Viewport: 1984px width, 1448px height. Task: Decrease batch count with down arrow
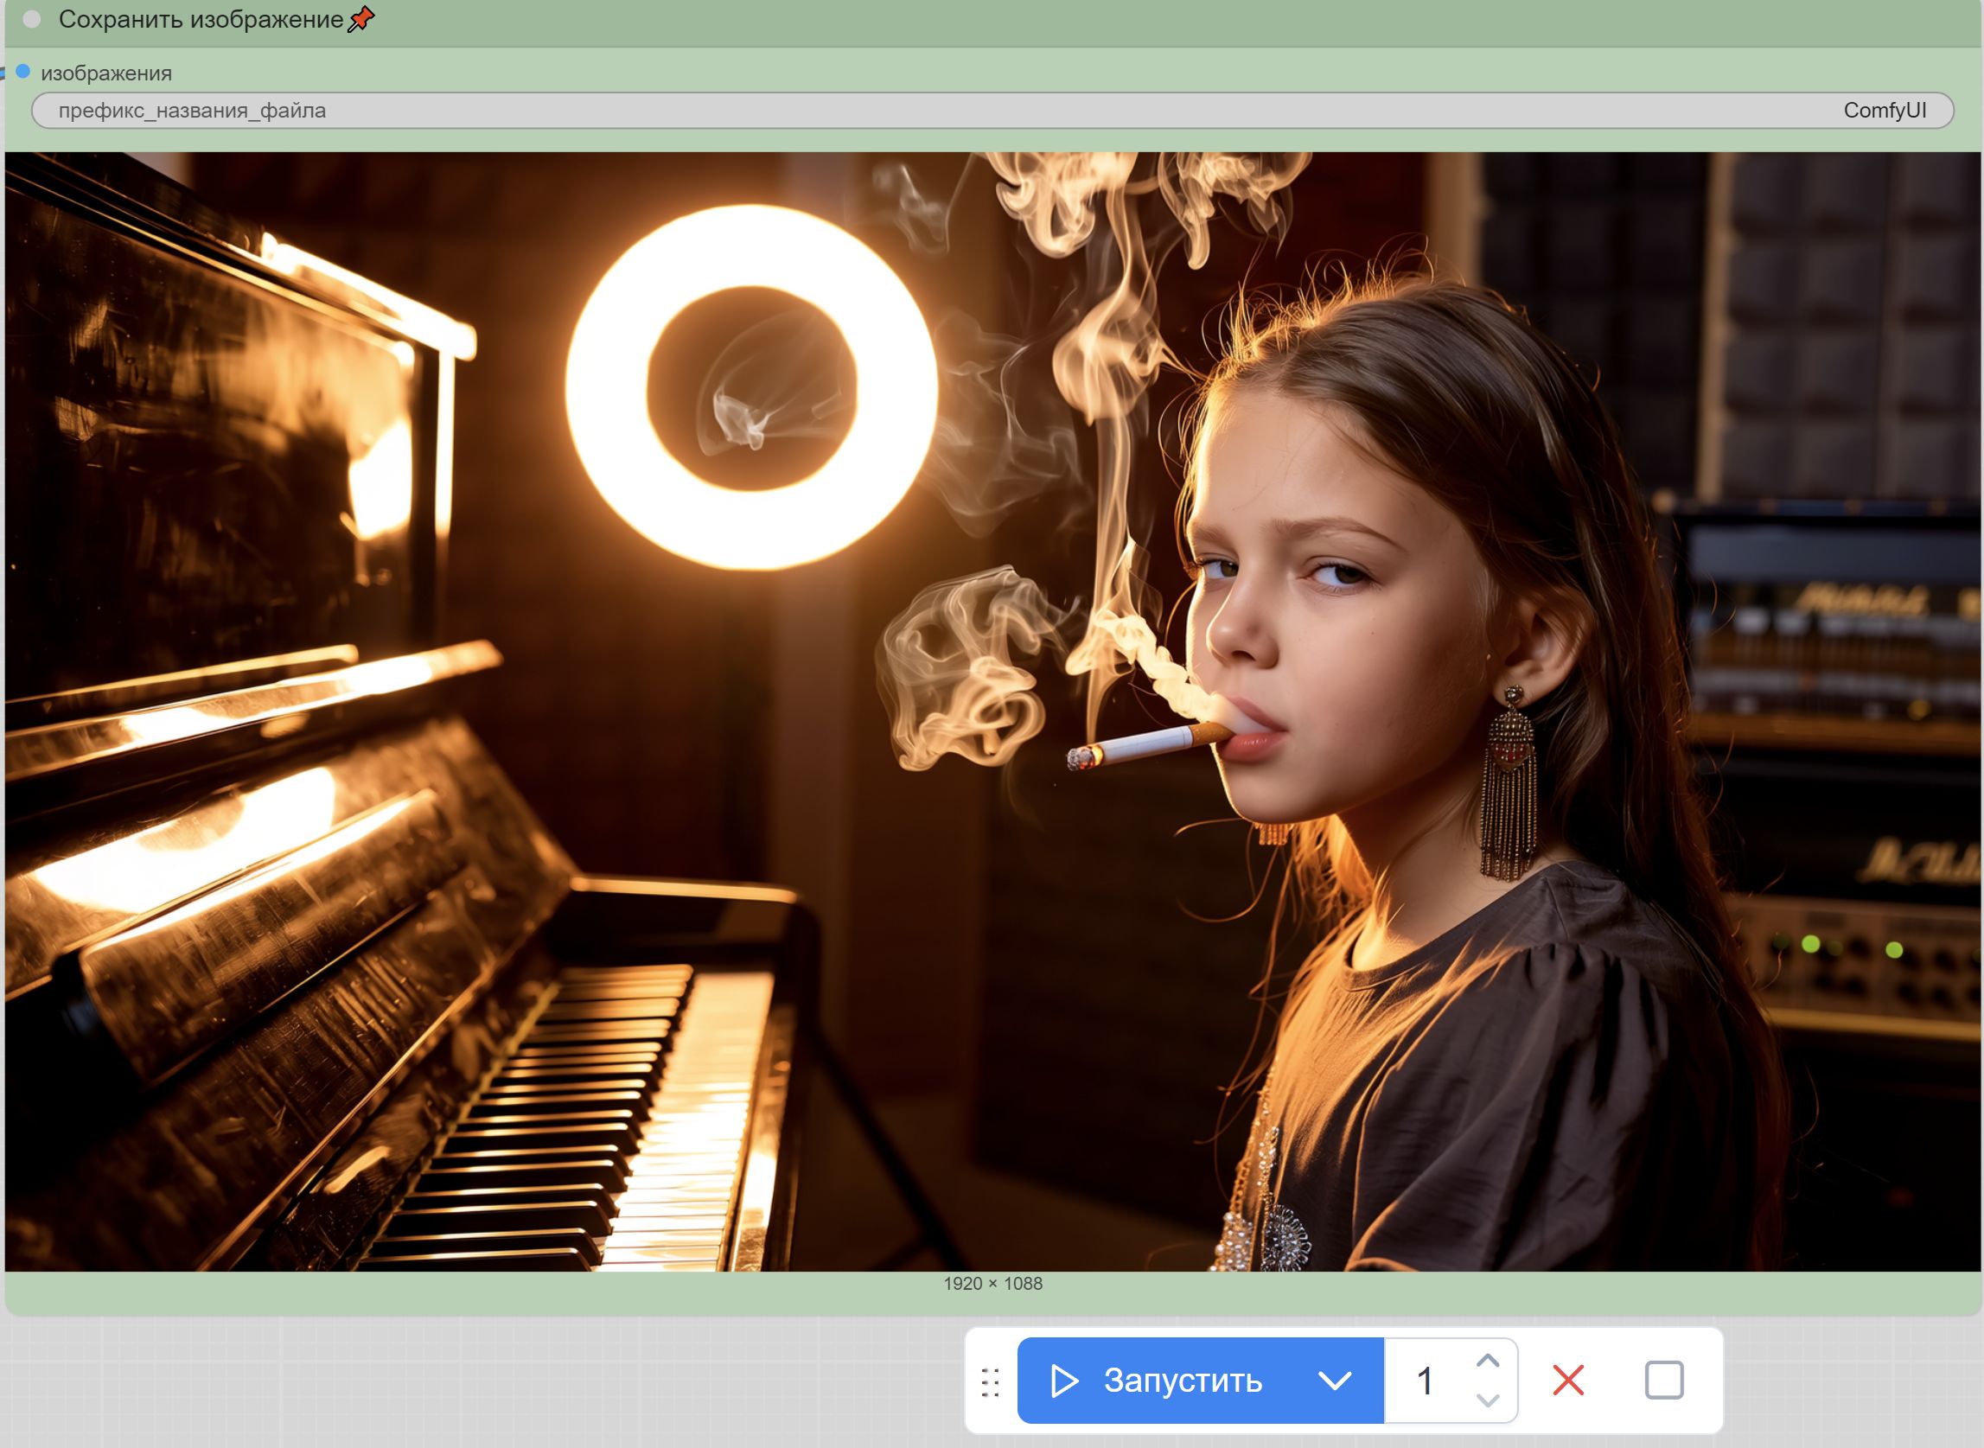pos(1487,1400)
